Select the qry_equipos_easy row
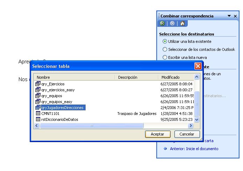 tap(57, 102)
